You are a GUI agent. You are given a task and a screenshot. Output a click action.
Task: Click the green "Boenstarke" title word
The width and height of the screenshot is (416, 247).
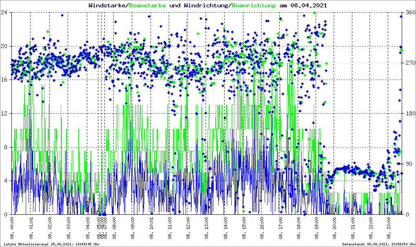coord(147,6)
